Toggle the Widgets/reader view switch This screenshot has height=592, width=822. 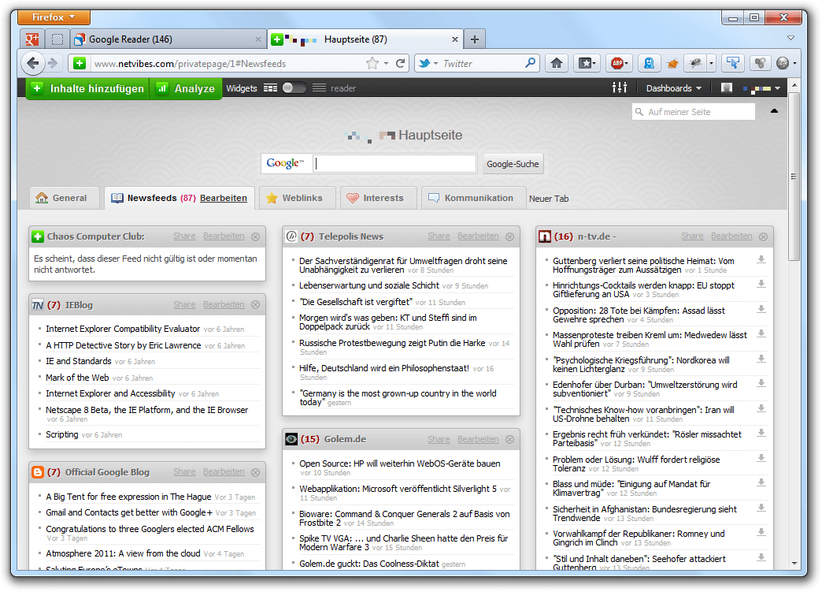coord(294,87)
